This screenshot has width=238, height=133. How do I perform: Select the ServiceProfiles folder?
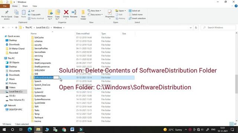(x=41, y=48)
